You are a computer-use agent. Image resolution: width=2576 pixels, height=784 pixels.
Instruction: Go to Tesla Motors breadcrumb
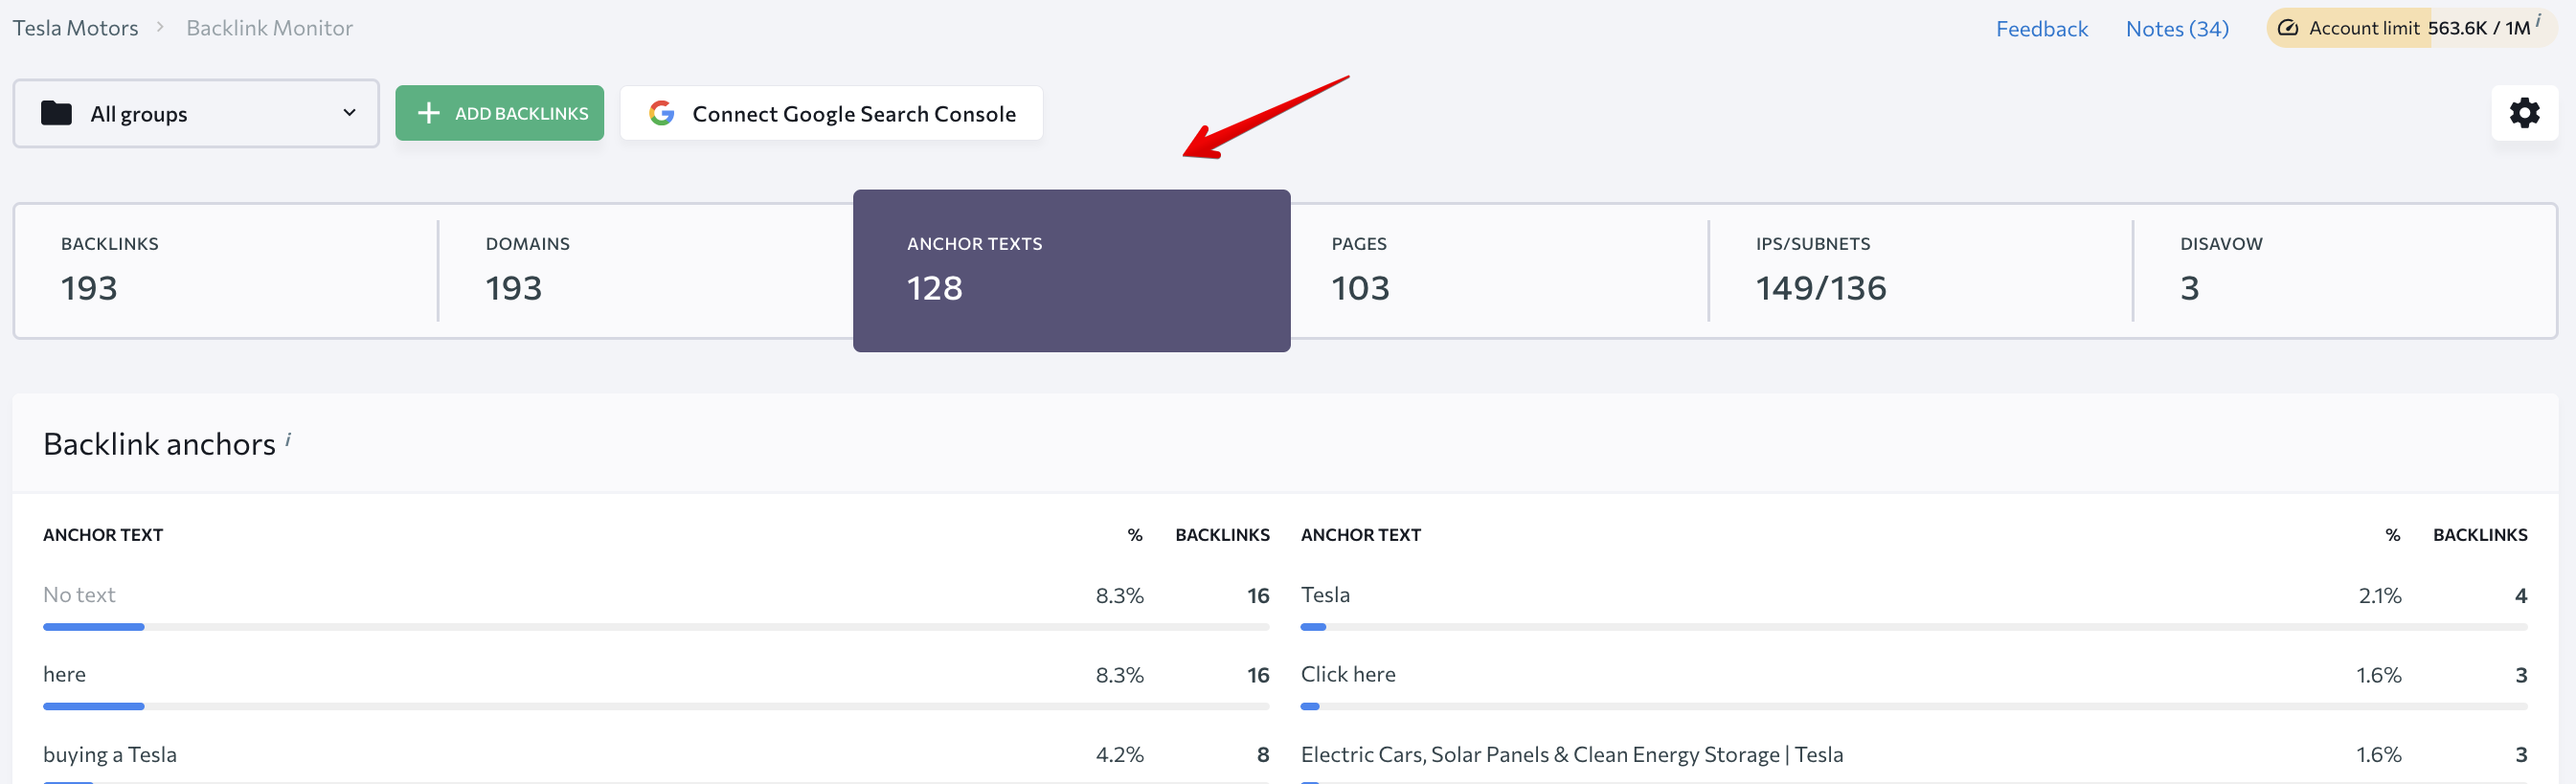coord(75,28)
